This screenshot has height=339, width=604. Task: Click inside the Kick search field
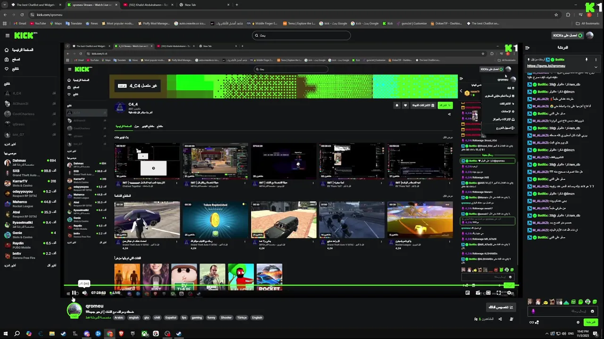tap(302, 35)
